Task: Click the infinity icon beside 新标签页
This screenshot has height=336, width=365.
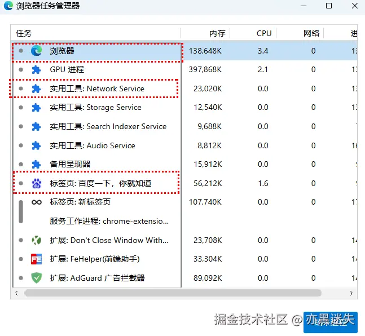Action: (37, 202)
